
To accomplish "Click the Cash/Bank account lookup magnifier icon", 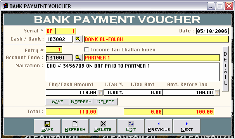I will (x=78, y=39).
